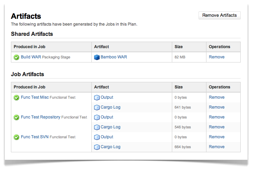Click the Remove Artifacts button
This screenshot has width=253, height=169.
coord(219,15)
